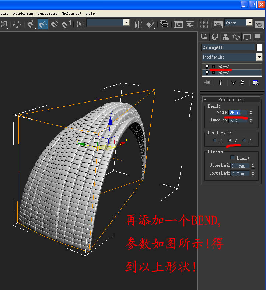Toggle the light bulb of lower Bend modifier

[x=207, y=72]
